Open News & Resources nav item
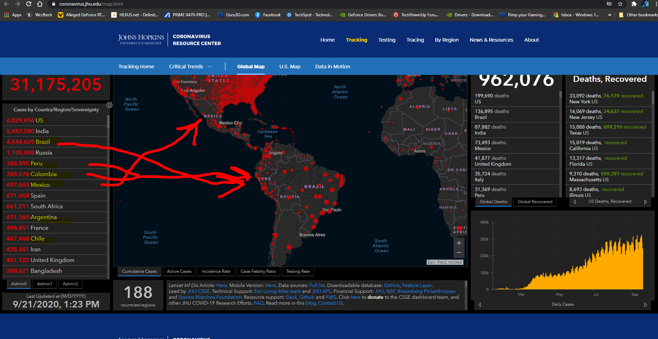 [491, 40]
